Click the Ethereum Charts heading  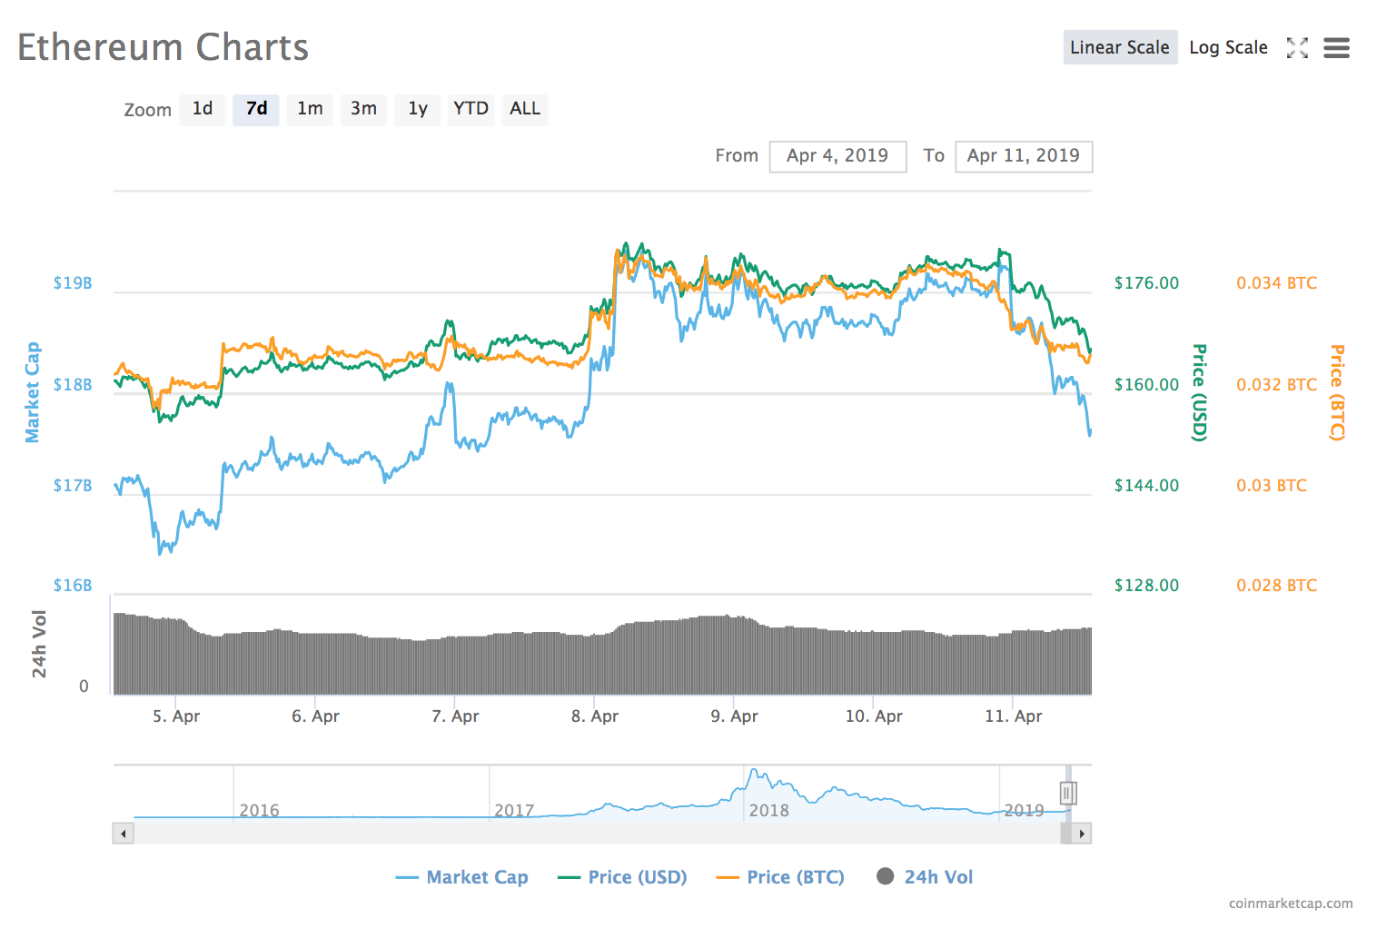163,47
